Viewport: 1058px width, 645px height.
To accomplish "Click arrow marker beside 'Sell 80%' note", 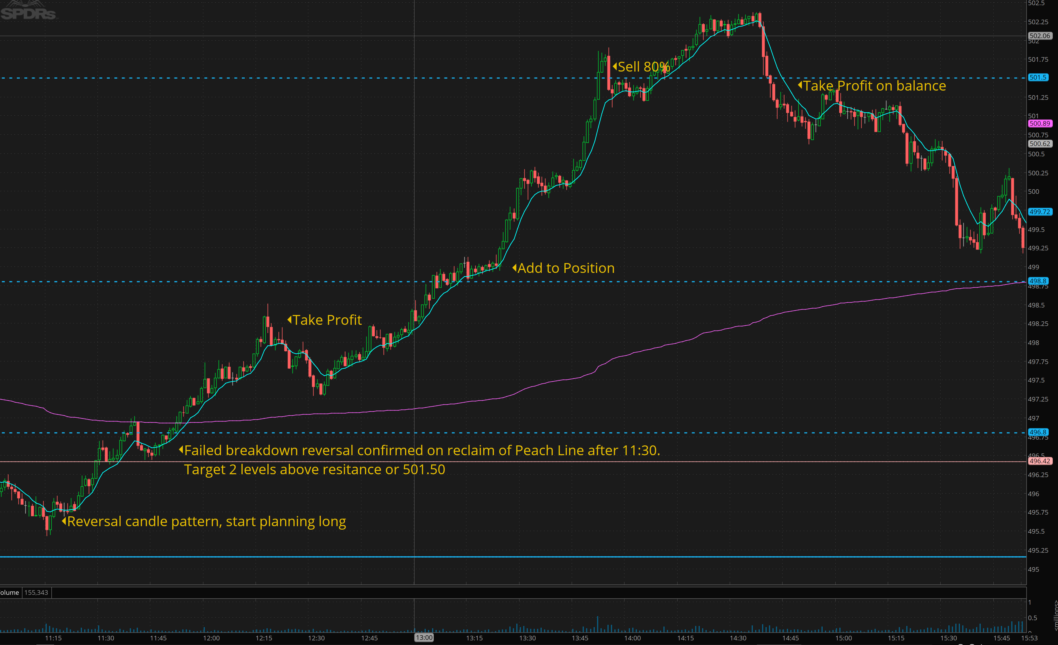I will pos(615,67).
